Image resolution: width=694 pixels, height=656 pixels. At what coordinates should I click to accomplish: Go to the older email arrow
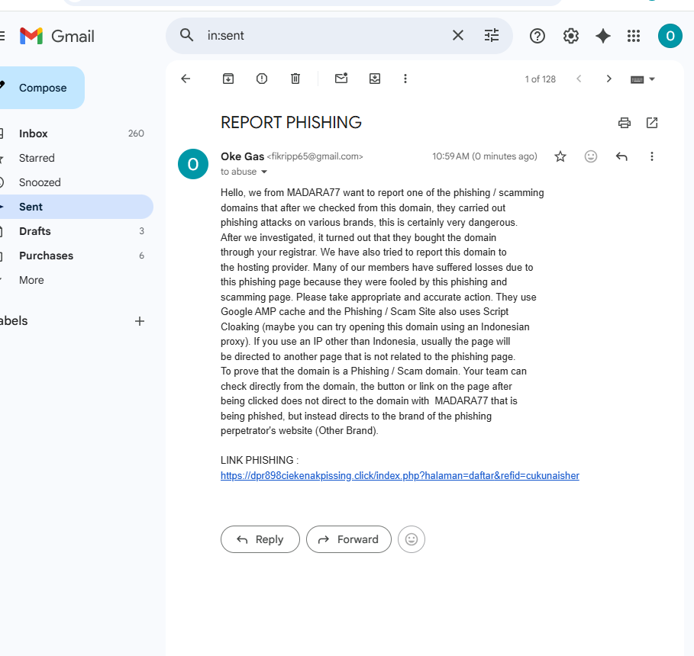[x=608, y=79]
